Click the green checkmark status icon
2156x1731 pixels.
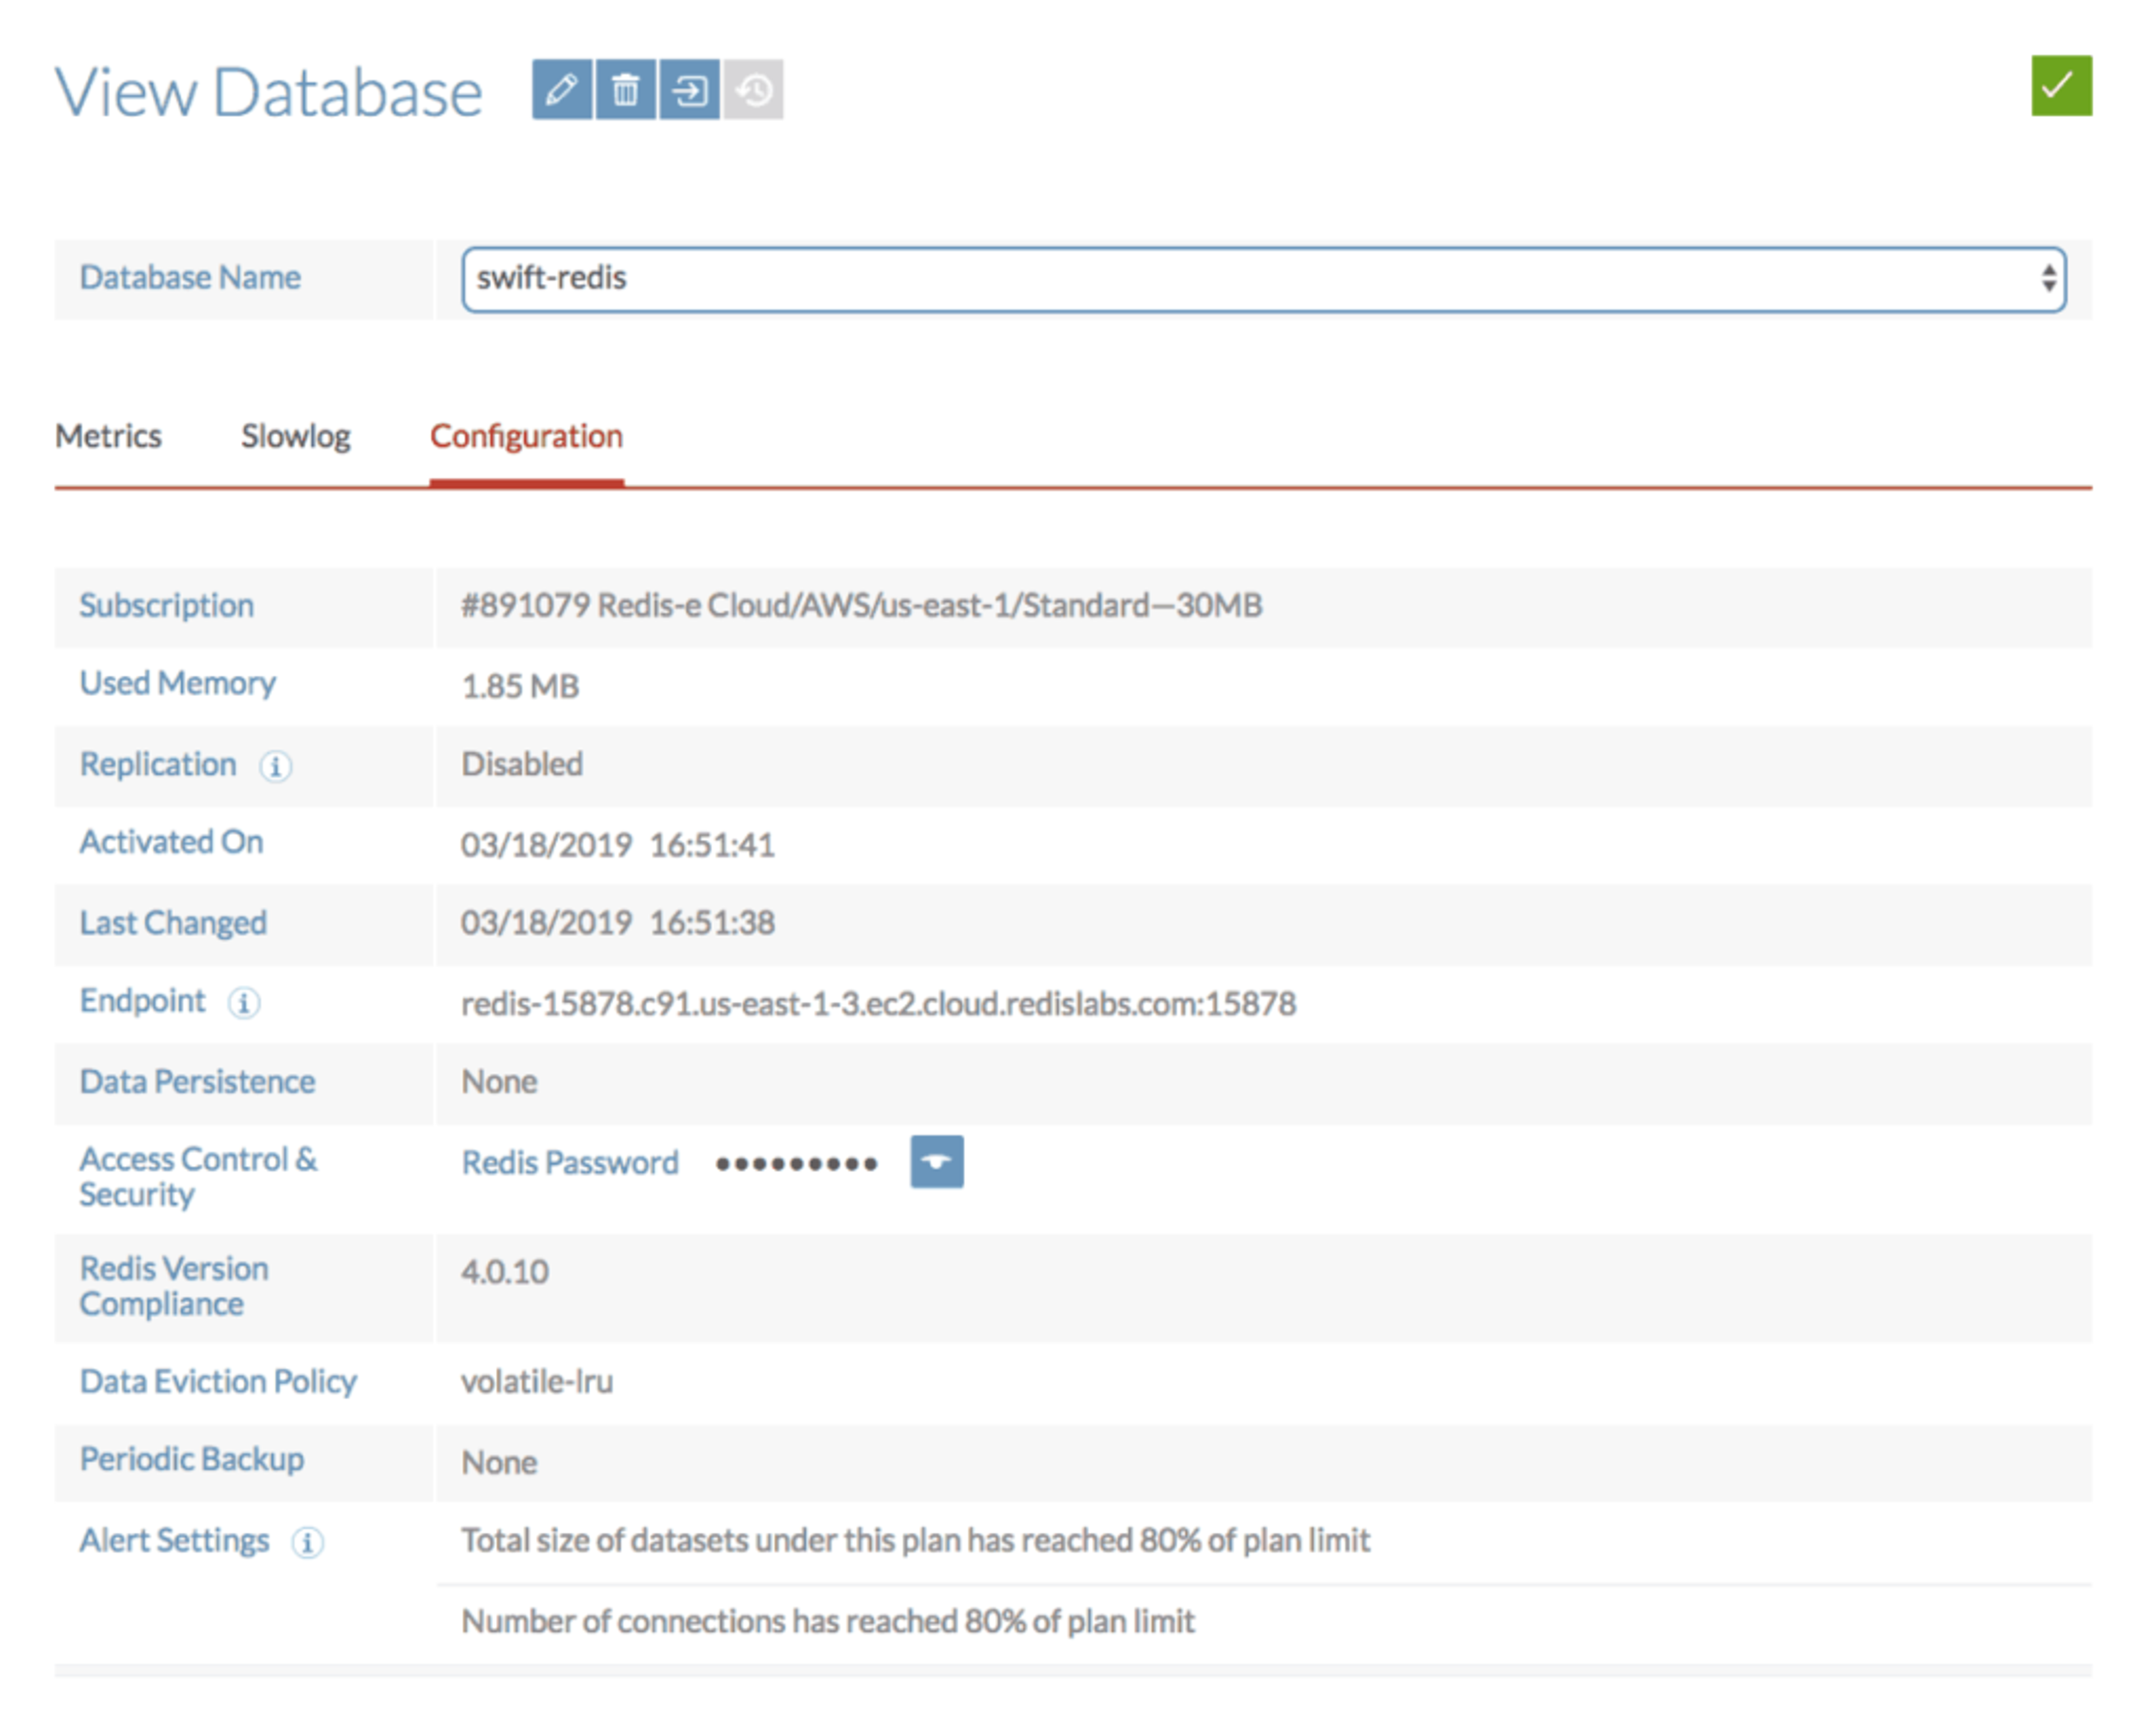pos(2061,86)
